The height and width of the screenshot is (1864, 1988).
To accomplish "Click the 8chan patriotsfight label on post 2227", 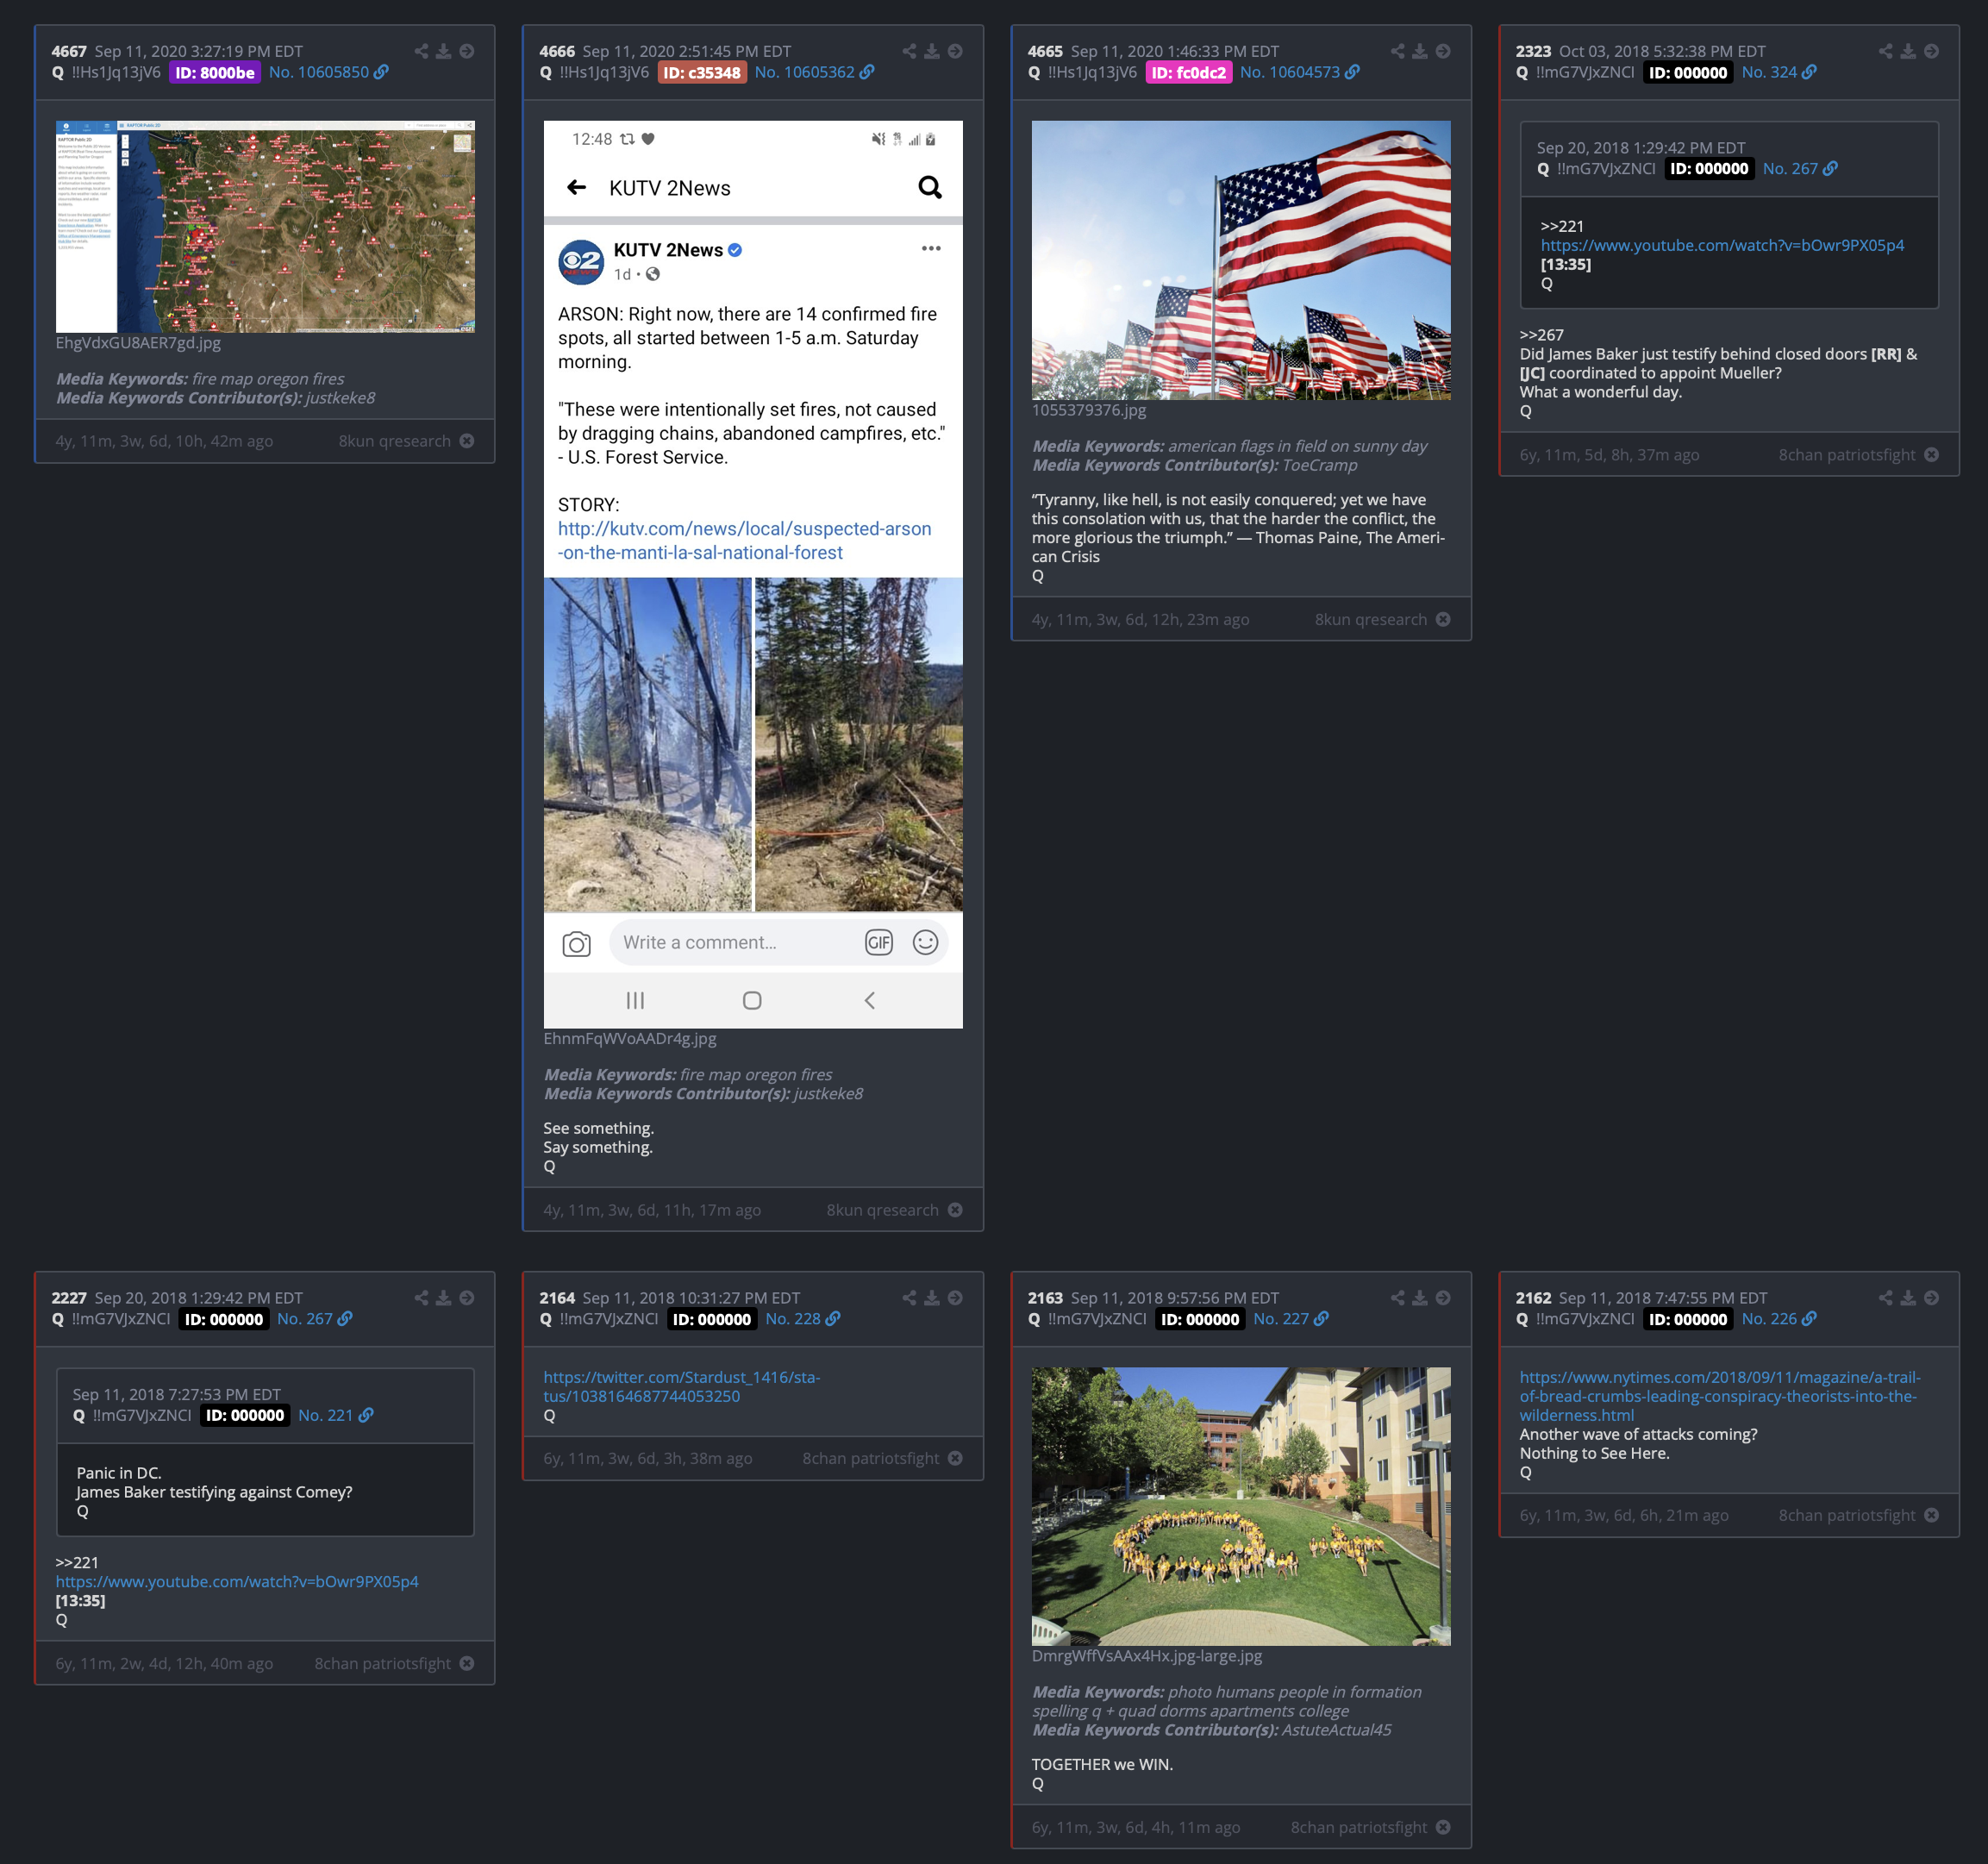I will (383, 1664).
